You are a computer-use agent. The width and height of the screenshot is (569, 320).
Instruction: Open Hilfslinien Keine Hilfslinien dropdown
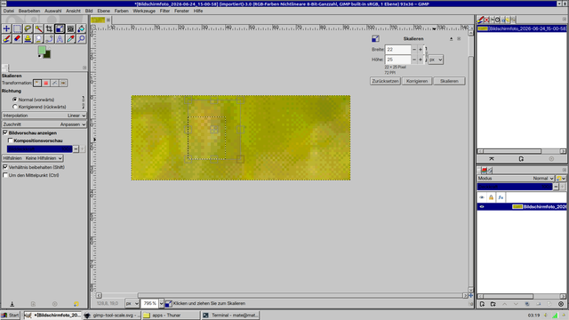pyautogui.click(x=33, y=158)
